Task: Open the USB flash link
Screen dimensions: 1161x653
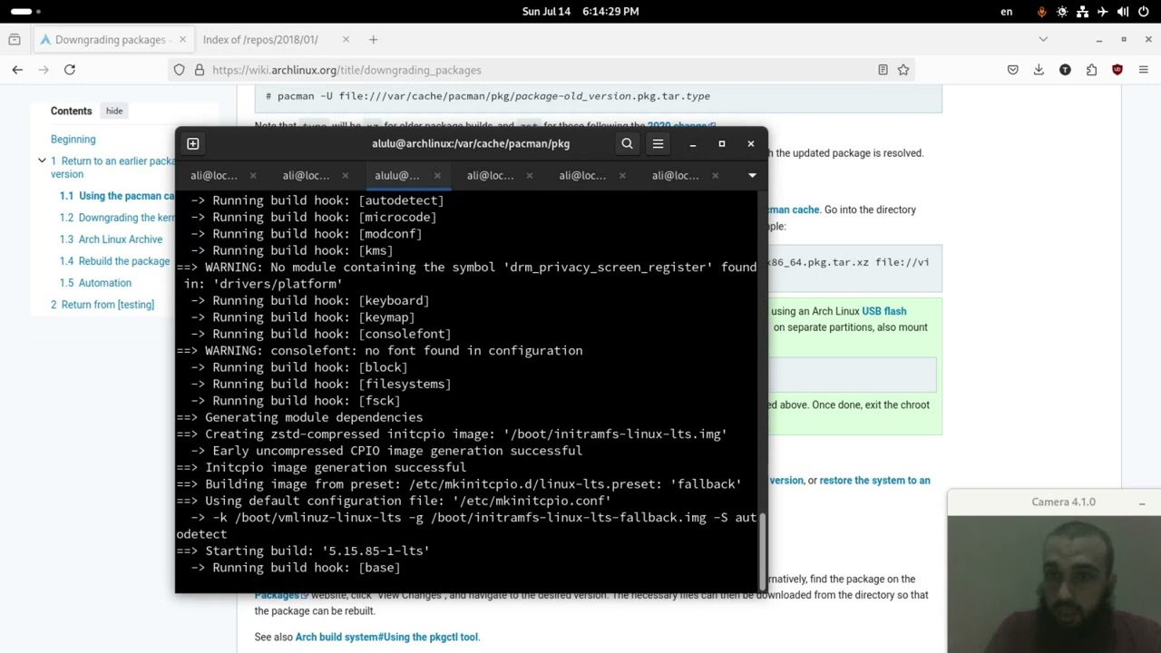Action: click(x=883, y=311)
